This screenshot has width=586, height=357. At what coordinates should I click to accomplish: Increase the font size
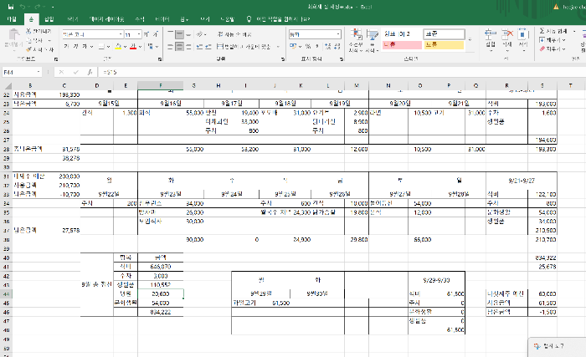tap(146, 34)
